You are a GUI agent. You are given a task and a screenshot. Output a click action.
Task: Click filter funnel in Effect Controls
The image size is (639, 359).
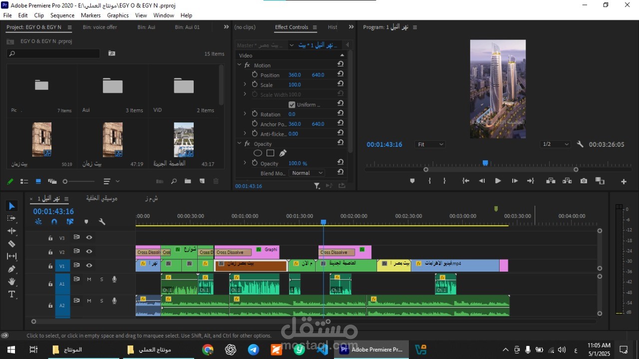(x=317, y=186)
